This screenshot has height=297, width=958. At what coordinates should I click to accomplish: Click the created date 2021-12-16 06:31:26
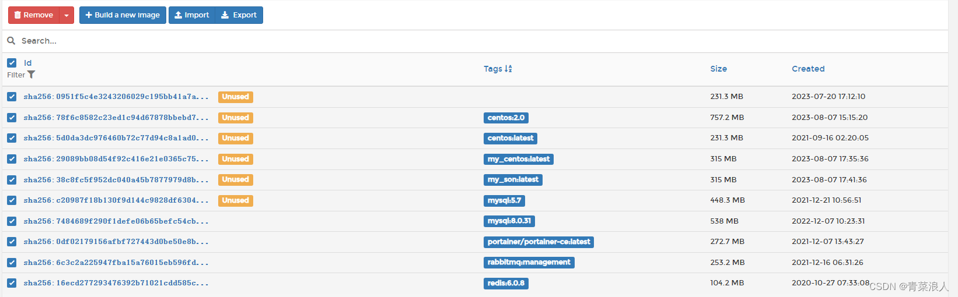(827, 263)
